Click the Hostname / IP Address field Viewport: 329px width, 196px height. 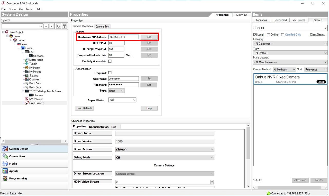123,37
